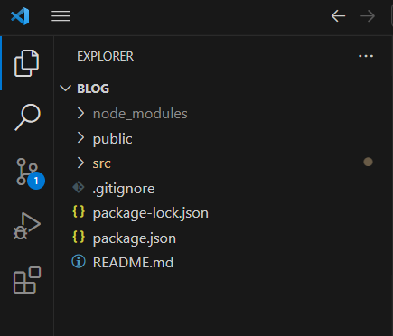The image size is (393, 336).
Task: Expand the src folder chevron
Action: coord(80,163)
